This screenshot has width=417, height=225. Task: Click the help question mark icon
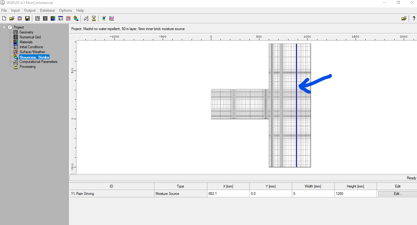(414, 18)
